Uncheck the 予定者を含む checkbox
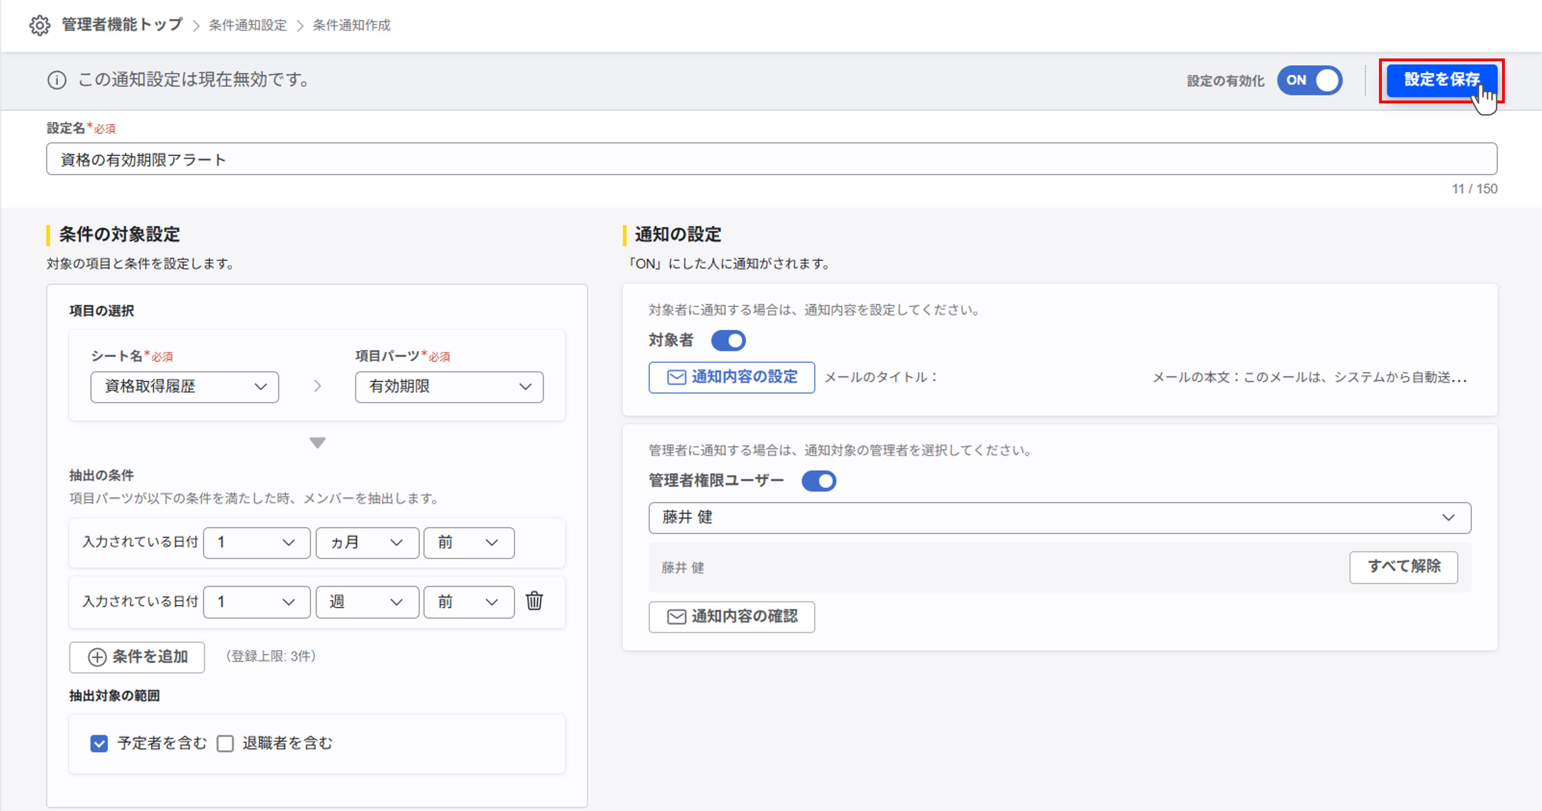Image resolution: width=1542 pixels, height=811 pixels. (100, 743)
